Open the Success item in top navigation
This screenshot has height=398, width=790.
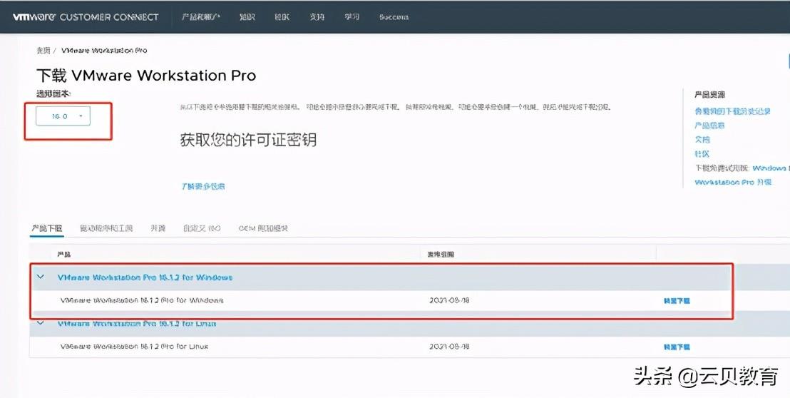coord(394,16)
